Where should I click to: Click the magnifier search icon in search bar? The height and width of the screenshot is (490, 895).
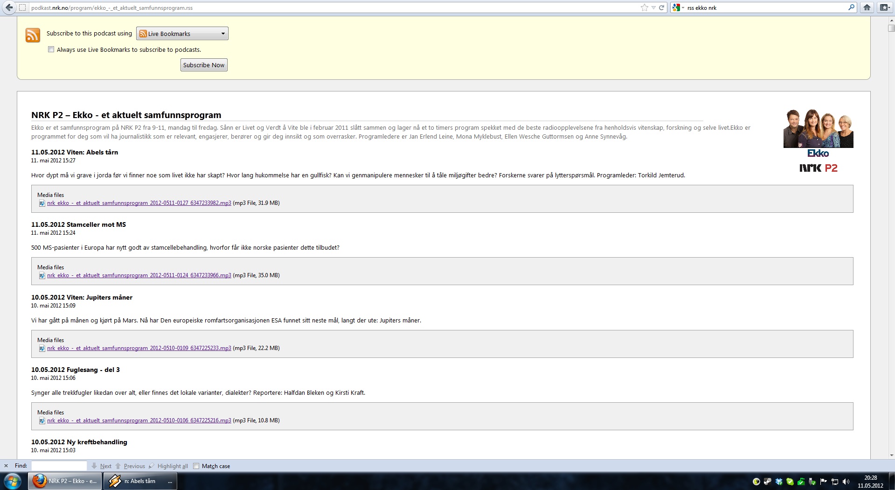pos(851,7)
